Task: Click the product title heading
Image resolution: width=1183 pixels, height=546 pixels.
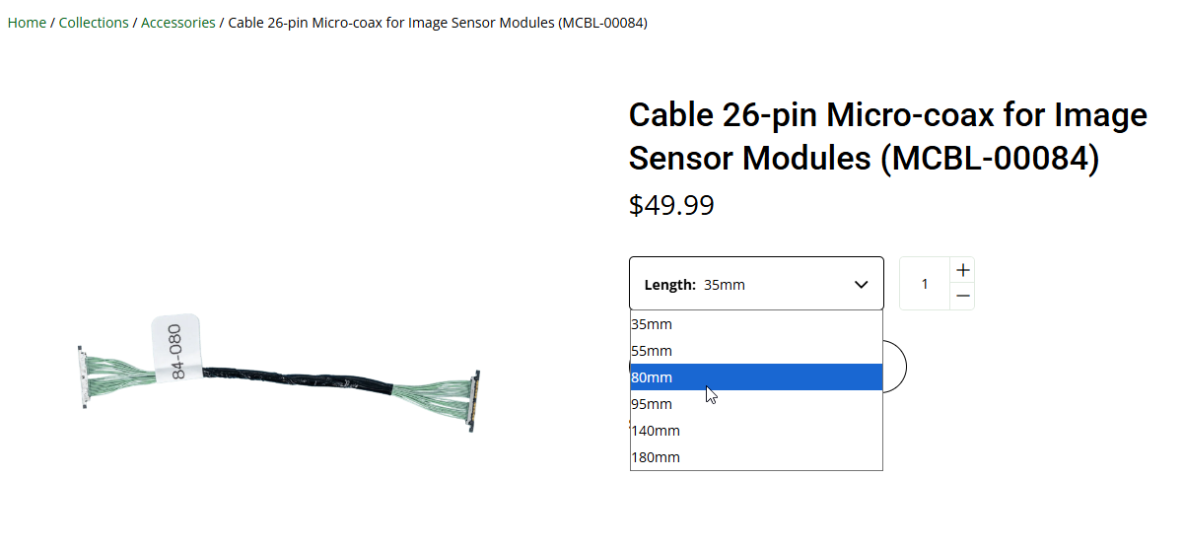Action: point(887,136)
